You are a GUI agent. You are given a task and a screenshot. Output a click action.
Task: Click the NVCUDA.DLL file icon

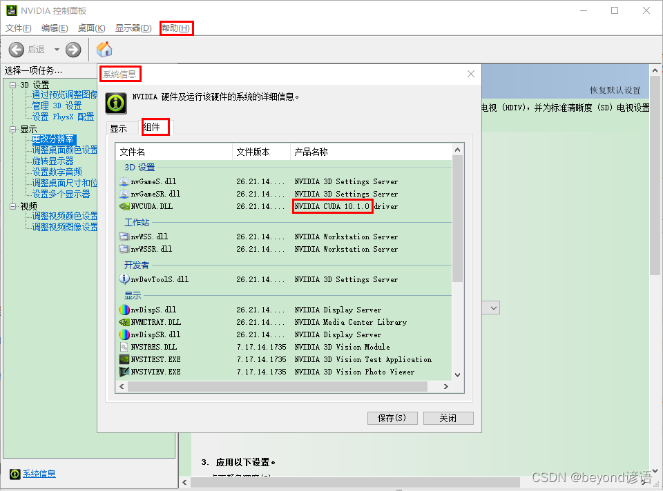tap(124, 206)
